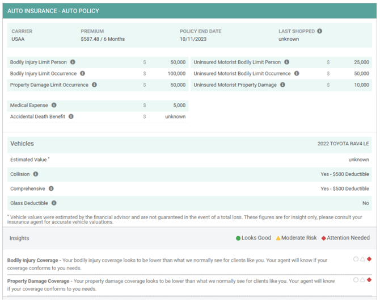Click Uninsured Motorist Property Damage info icon

[282, 85]
